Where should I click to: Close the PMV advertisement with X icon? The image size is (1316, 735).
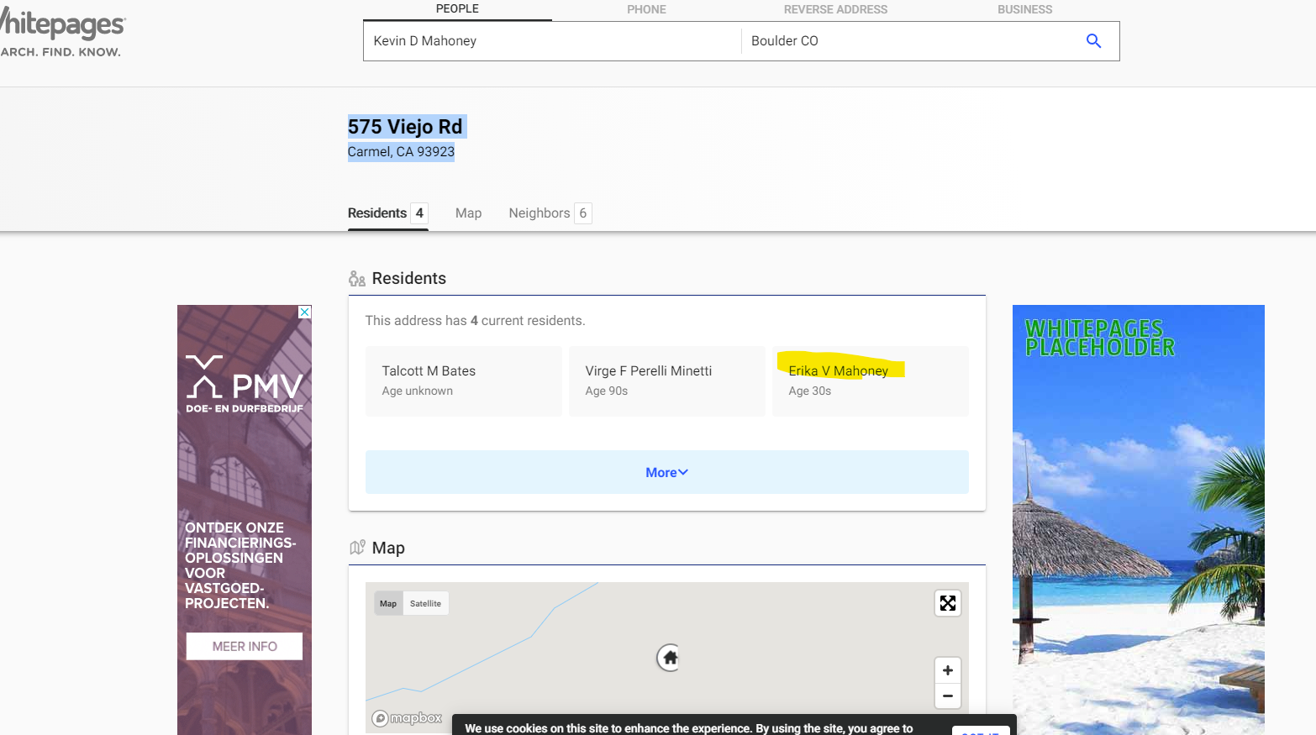(305, 312)
